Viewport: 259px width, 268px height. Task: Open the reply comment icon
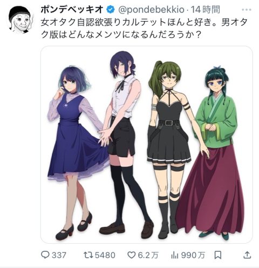click(x=45, y=255)
